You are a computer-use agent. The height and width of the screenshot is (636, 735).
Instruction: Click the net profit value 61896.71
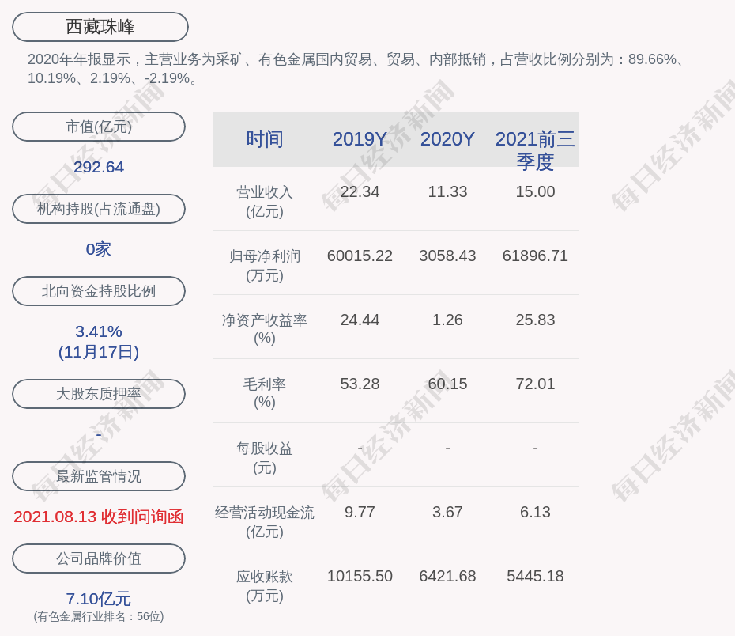point(535,256)
